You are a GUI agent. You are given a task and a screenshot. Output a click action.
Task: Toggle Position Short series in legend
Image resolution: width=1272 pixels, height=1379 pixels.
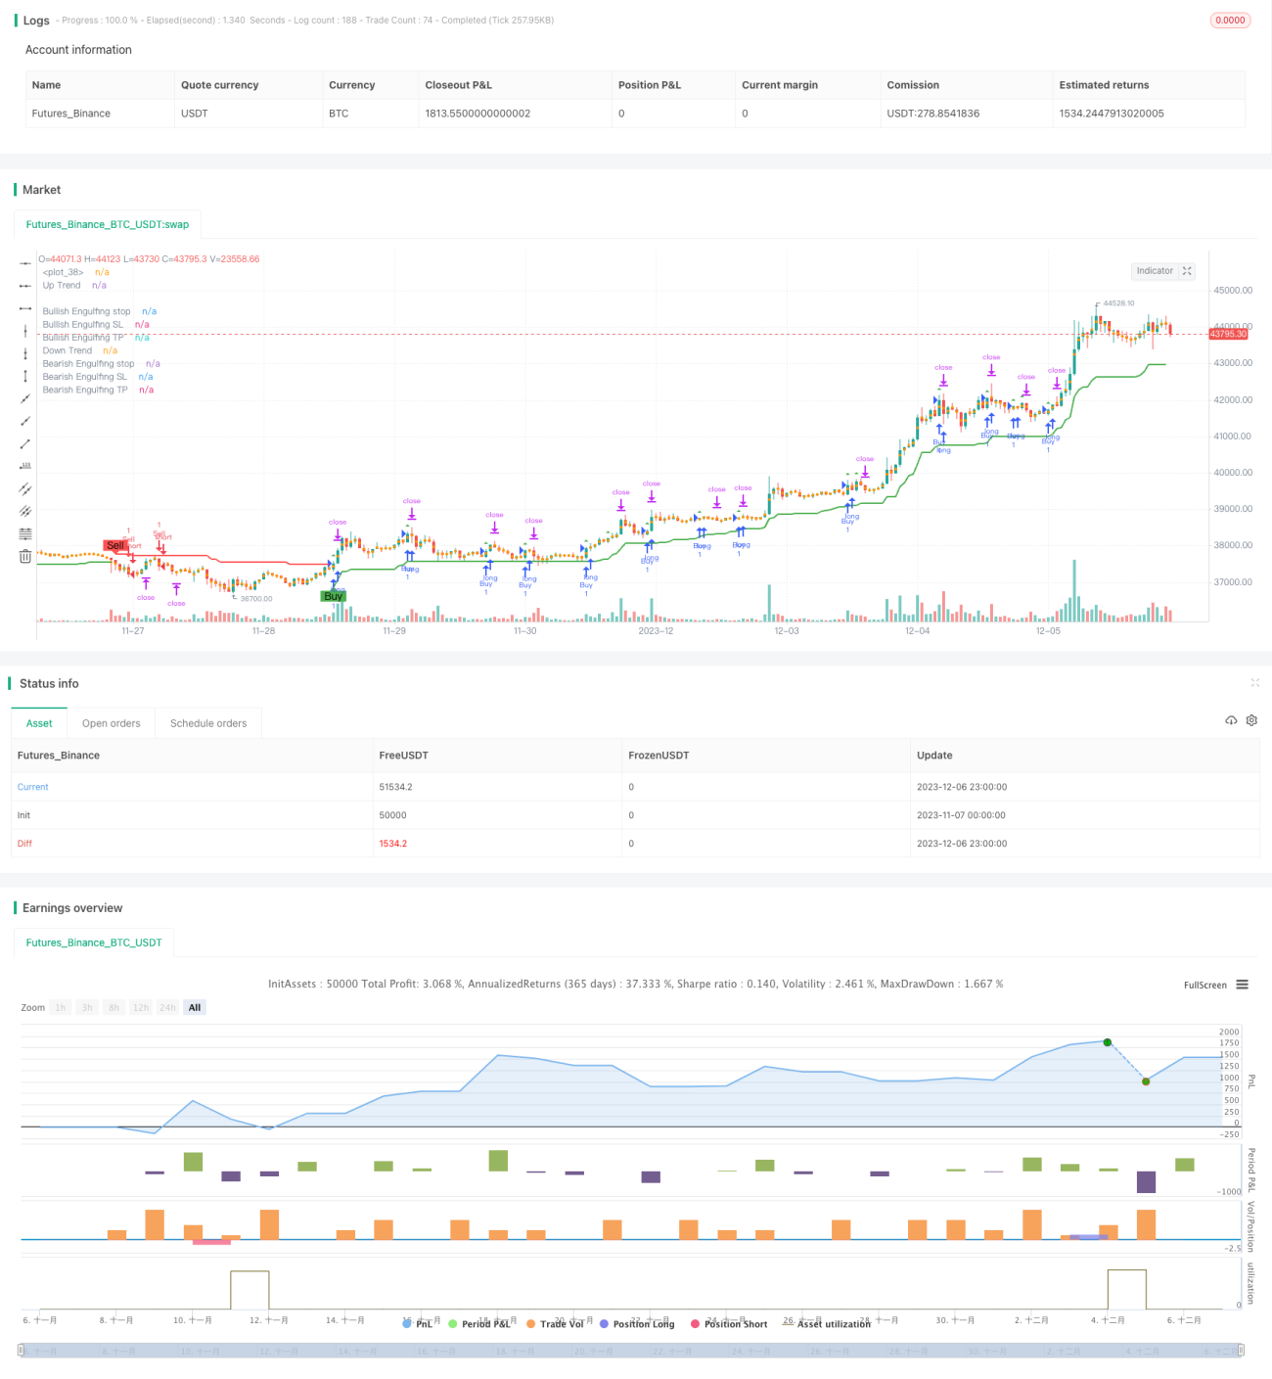[x=729, y=1323]
